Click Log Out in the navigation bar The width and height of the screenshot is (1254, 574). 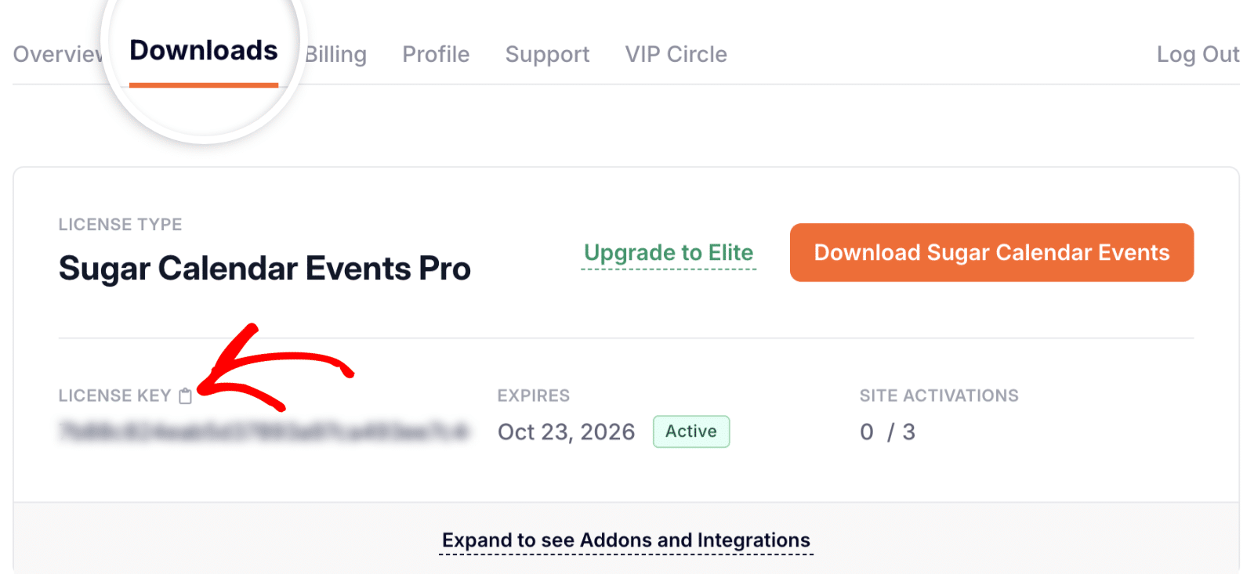pos(1198,54)
